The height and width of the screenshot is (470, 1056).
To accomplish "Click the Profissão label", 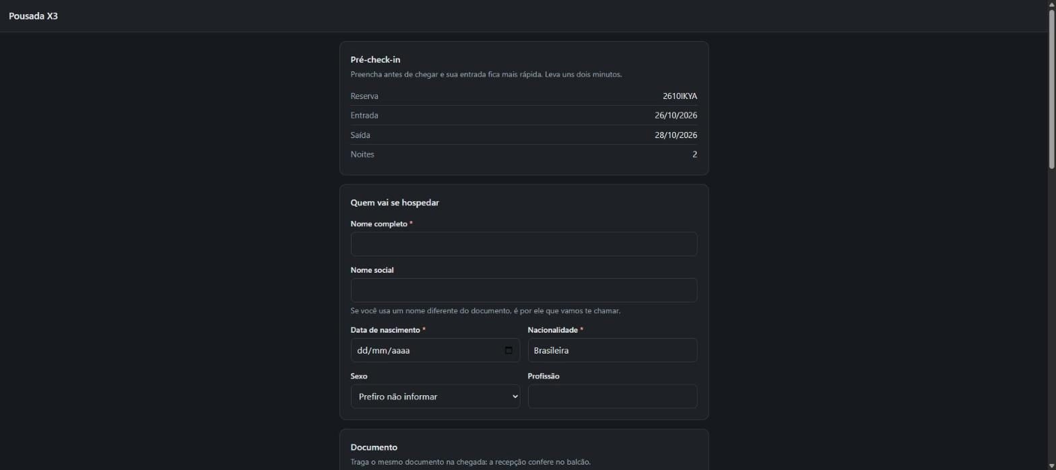I will pyautogui.click(x=543, y=376).
